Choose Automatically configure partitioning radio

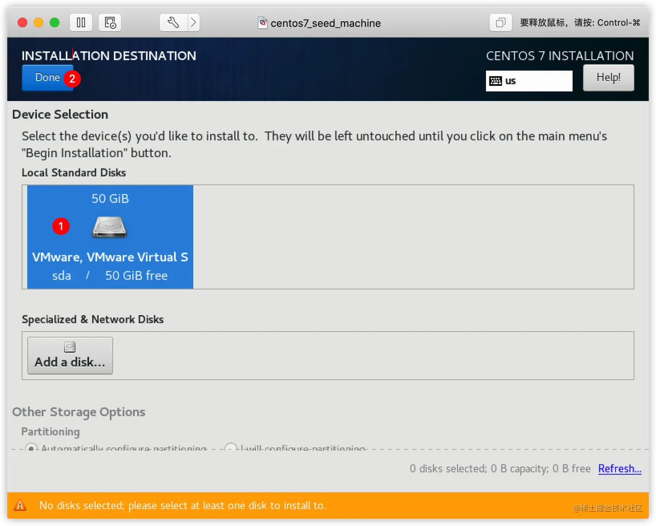click(x=31, y=448)
